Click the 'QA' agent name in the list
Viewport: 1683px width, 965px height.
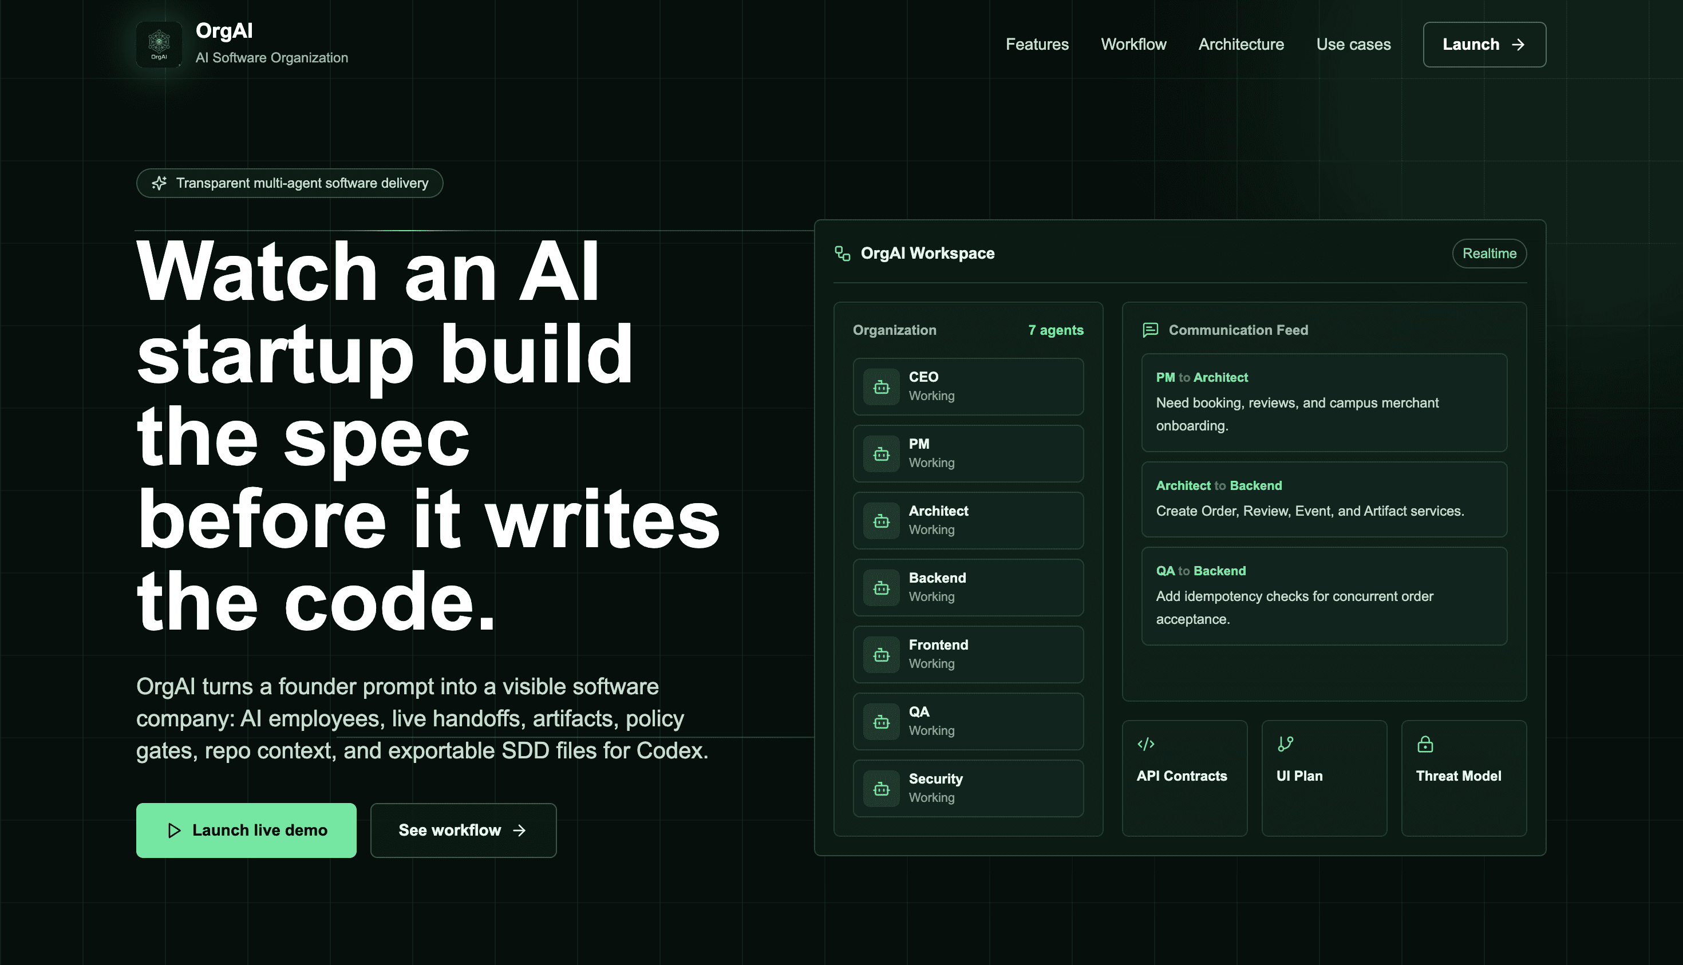tap(919, 711)
